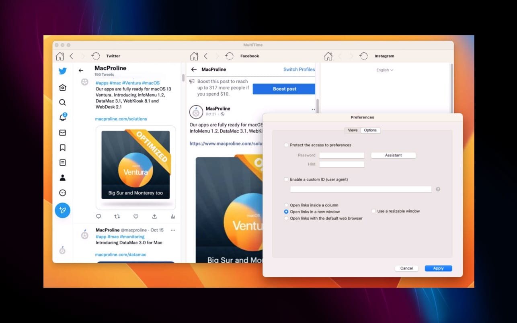Open Twitter profile icon in sidebar
This screenshot has width=517, height=323.
point(63,178)
